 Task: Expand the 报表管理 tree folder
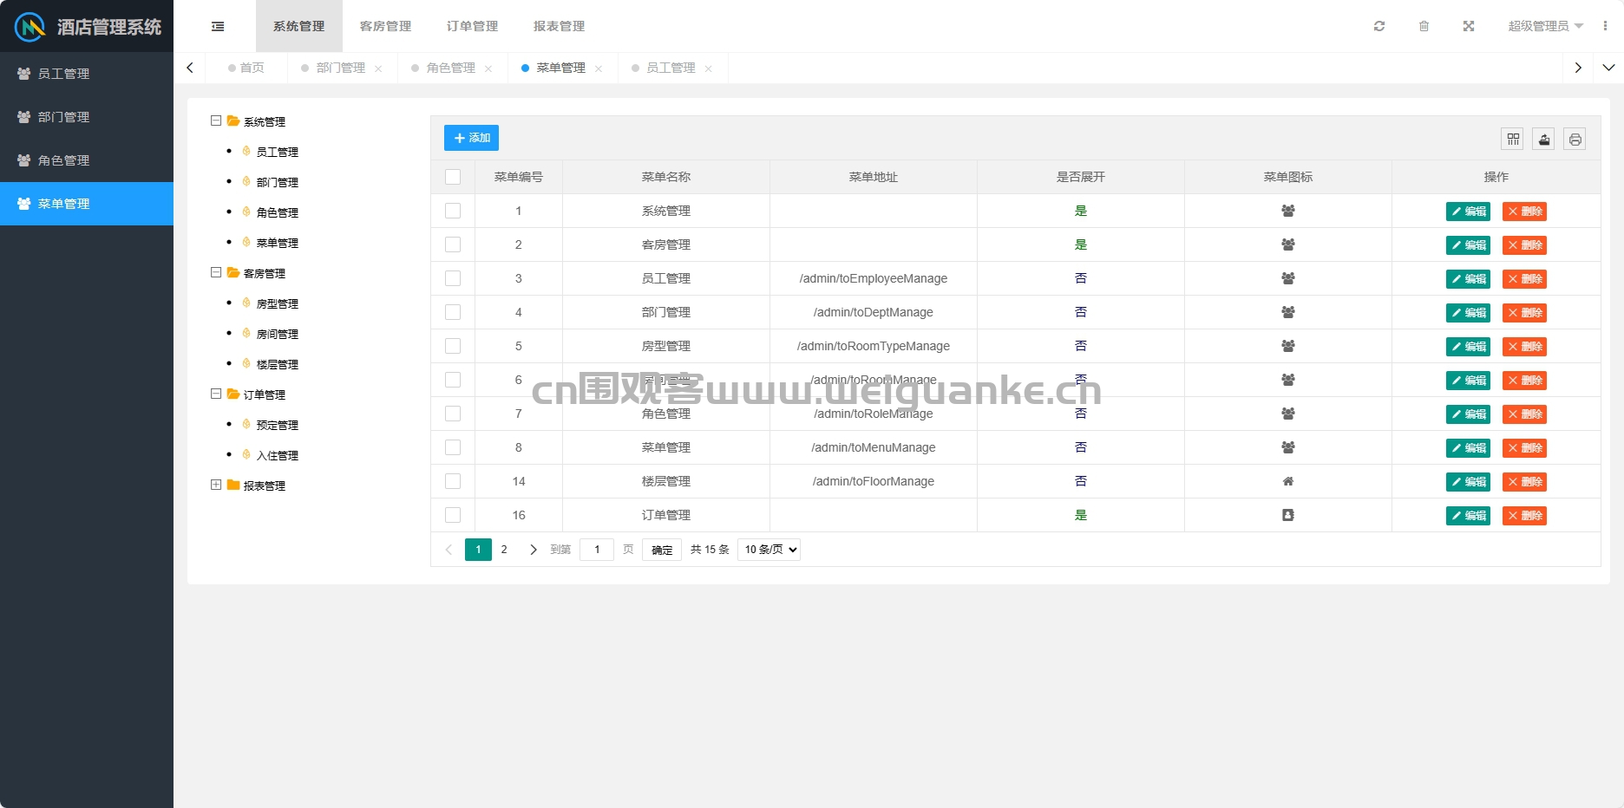click(x=216, y=485)
